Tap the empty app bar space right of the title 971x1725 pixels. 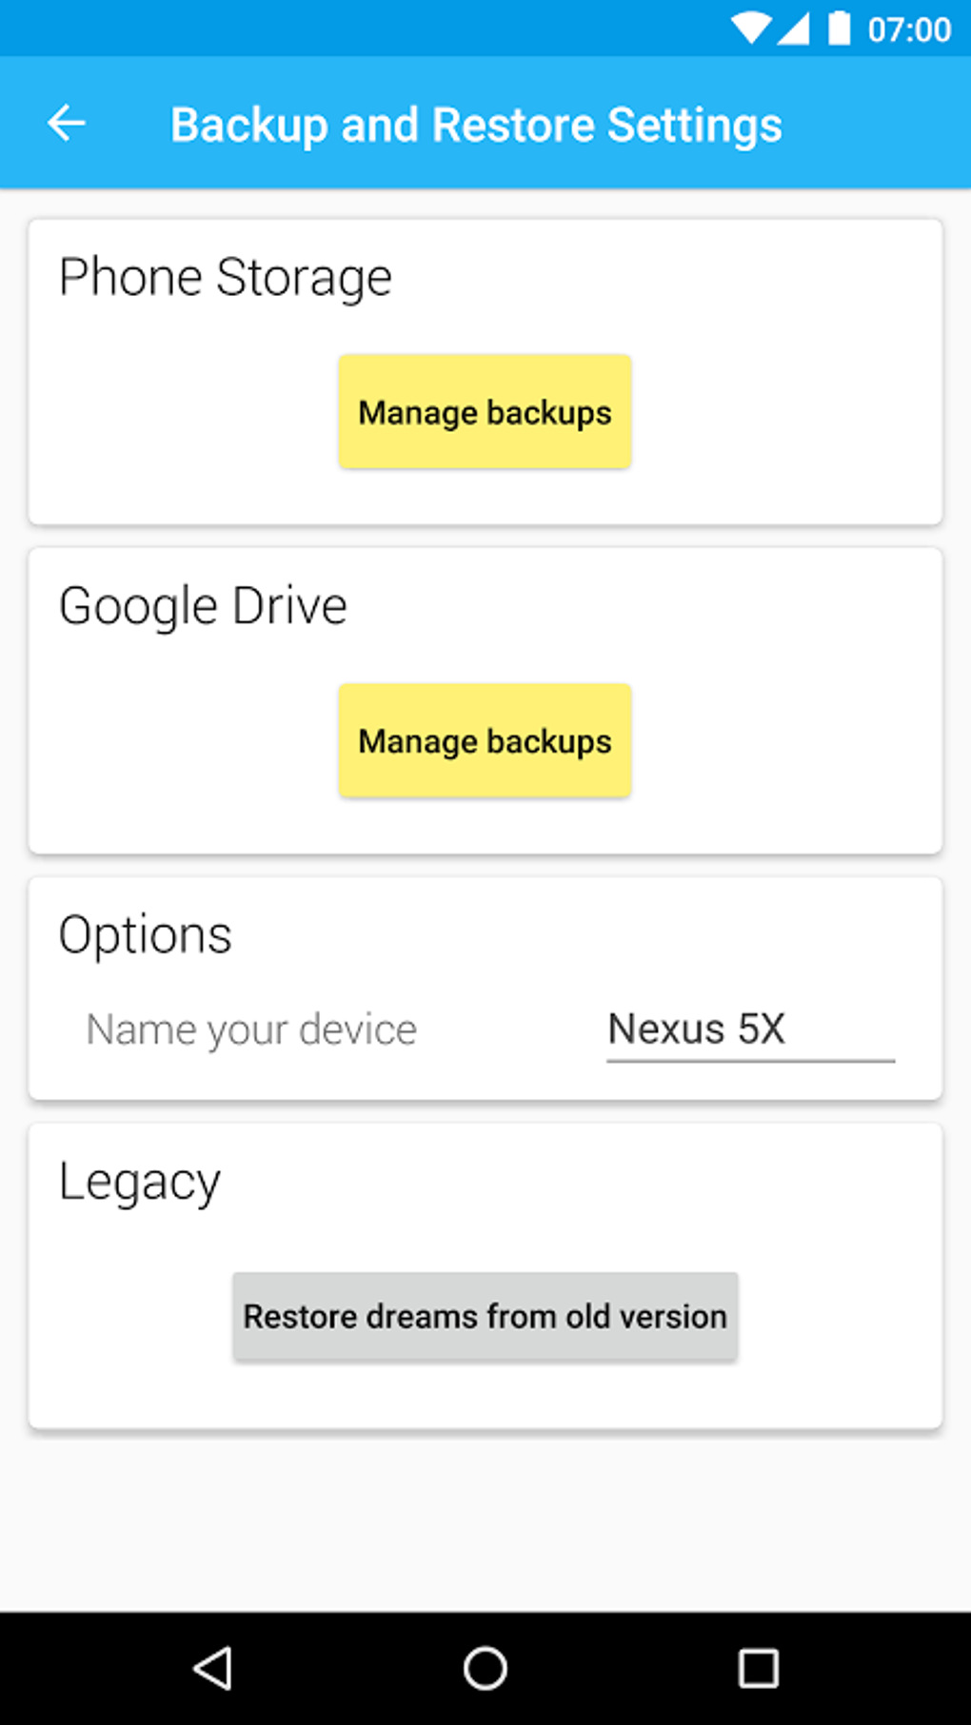point(876,124)
